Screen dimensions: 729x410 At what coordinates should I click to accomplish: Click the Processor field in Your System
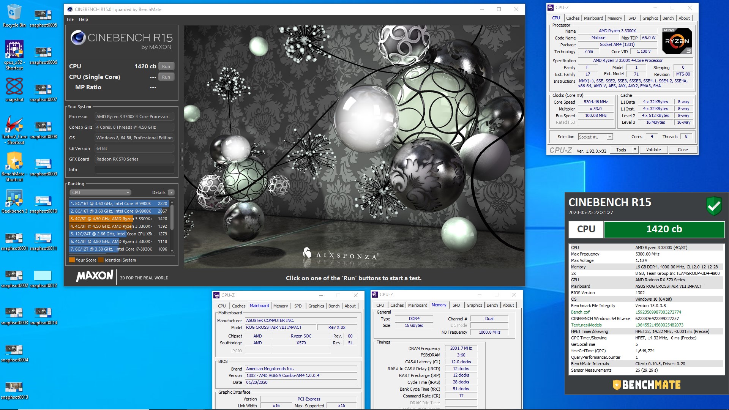(x=134, y=117)
